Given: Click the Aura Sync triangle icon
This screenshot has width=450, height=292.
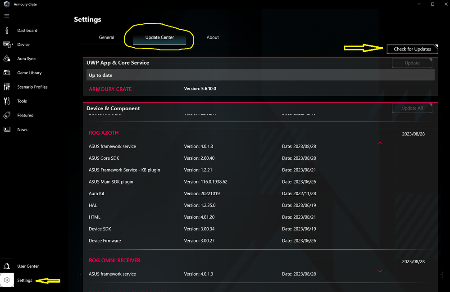Looking at the screenshot, I should coord(7,59).
